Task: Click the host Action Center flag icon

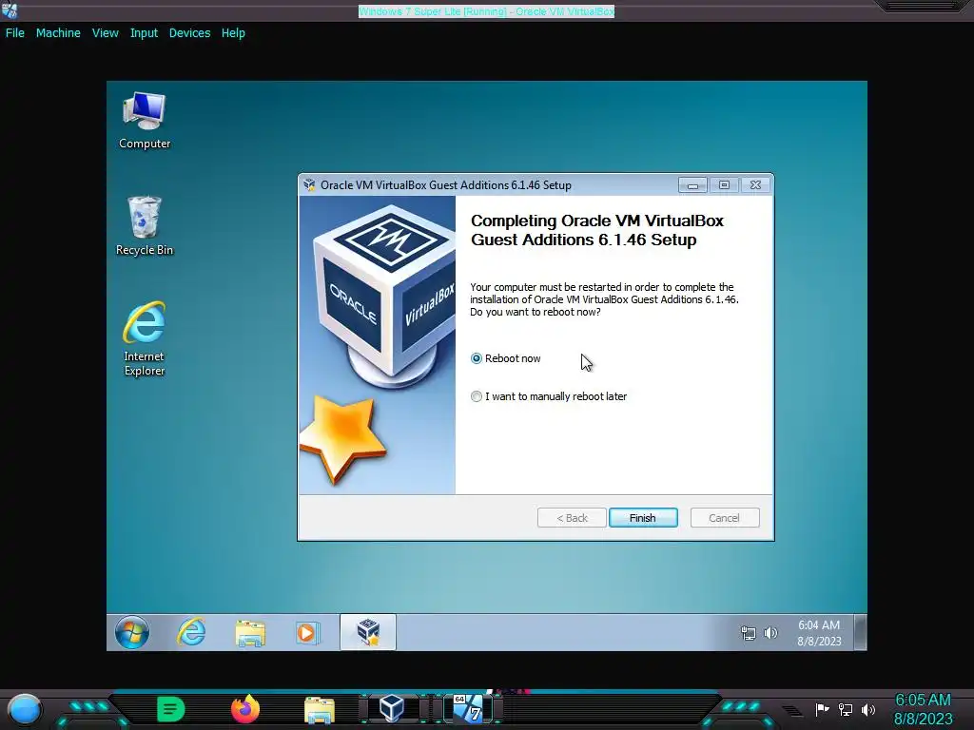Action: pos(822,709)
